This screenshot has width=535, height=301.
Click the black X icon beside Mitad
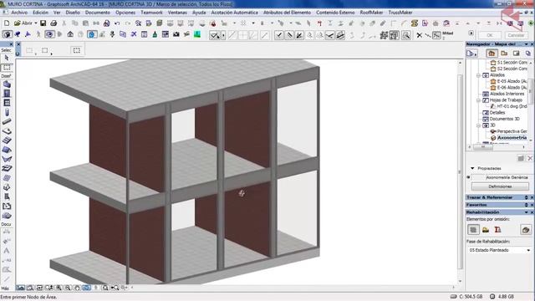[x=420, y=35]
